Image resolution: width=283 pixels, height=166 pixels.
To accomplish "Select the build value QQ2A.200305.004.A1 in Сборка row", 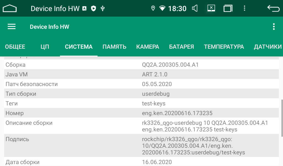I will (170, 65).
